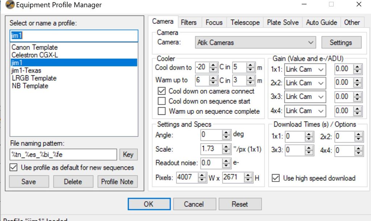
Task: Open the camera Settings button
Action: tap(341, 42)
